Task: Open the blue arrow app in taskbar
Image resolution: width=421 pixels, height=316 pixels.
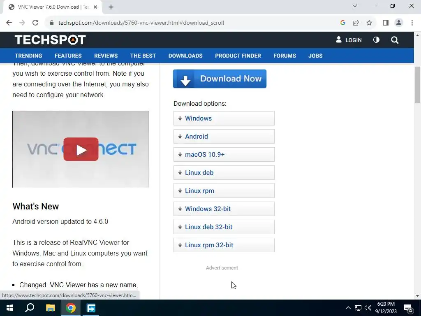Action: click(x=91, y=308)
